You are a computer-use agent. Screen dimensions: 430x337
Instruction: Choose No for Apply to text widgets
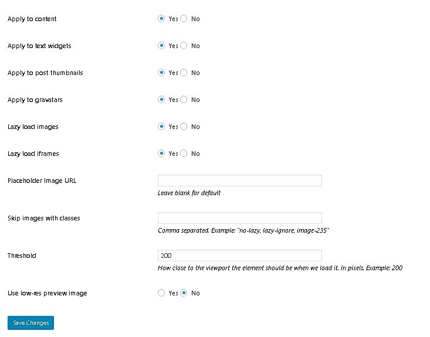coord(184,46)
